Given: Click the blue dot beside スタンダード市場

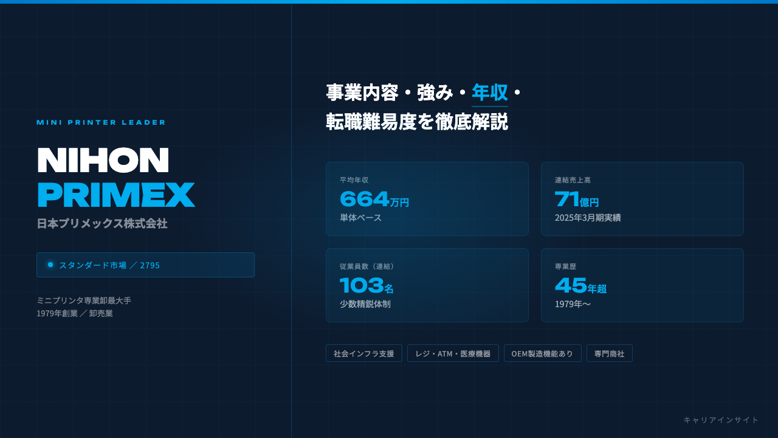Looking at the screenshot, I should click(50, 265).
